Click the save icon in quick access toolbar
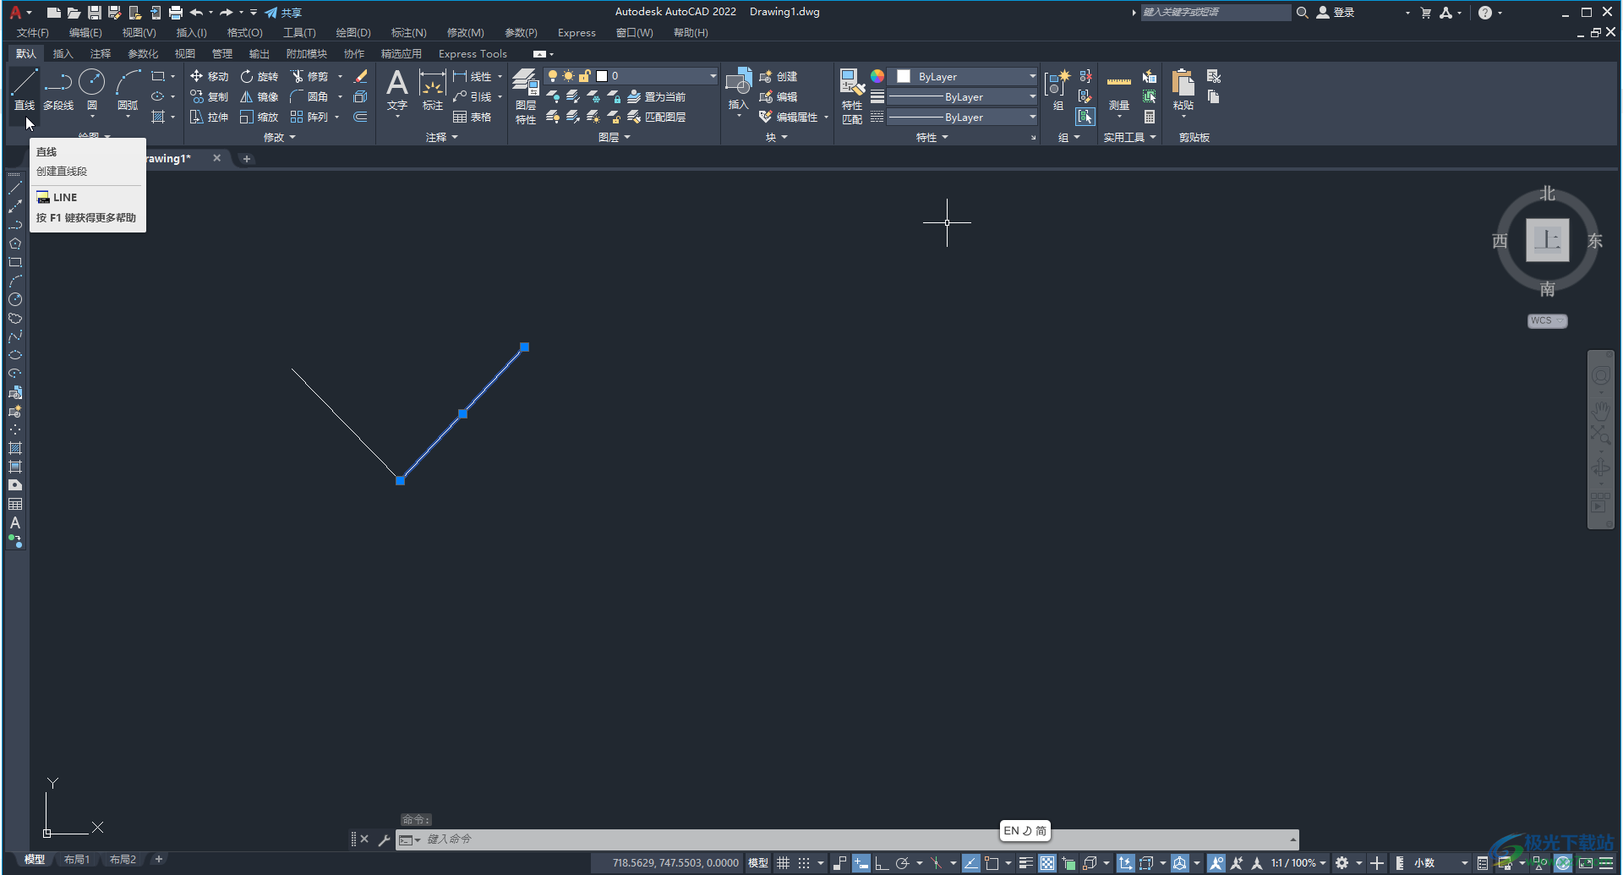This screenshot has height=875, width=1623. point(94,13)
